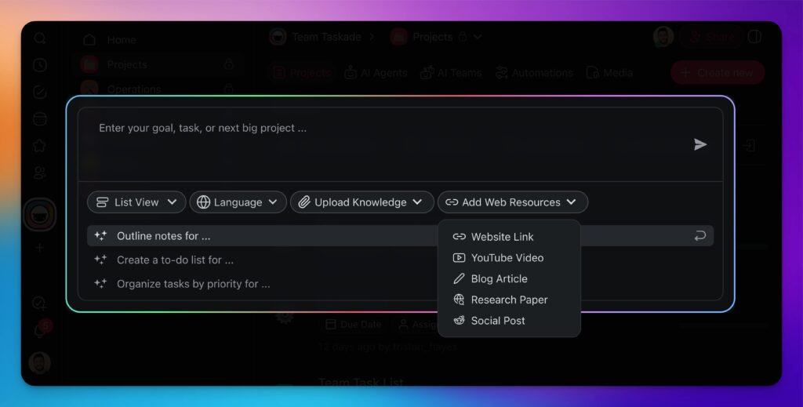The height and width of the screenshot is (407, 803).
Task: Click the sign-in arrow icon right of dialog
Action: click(x=749, y=145)
